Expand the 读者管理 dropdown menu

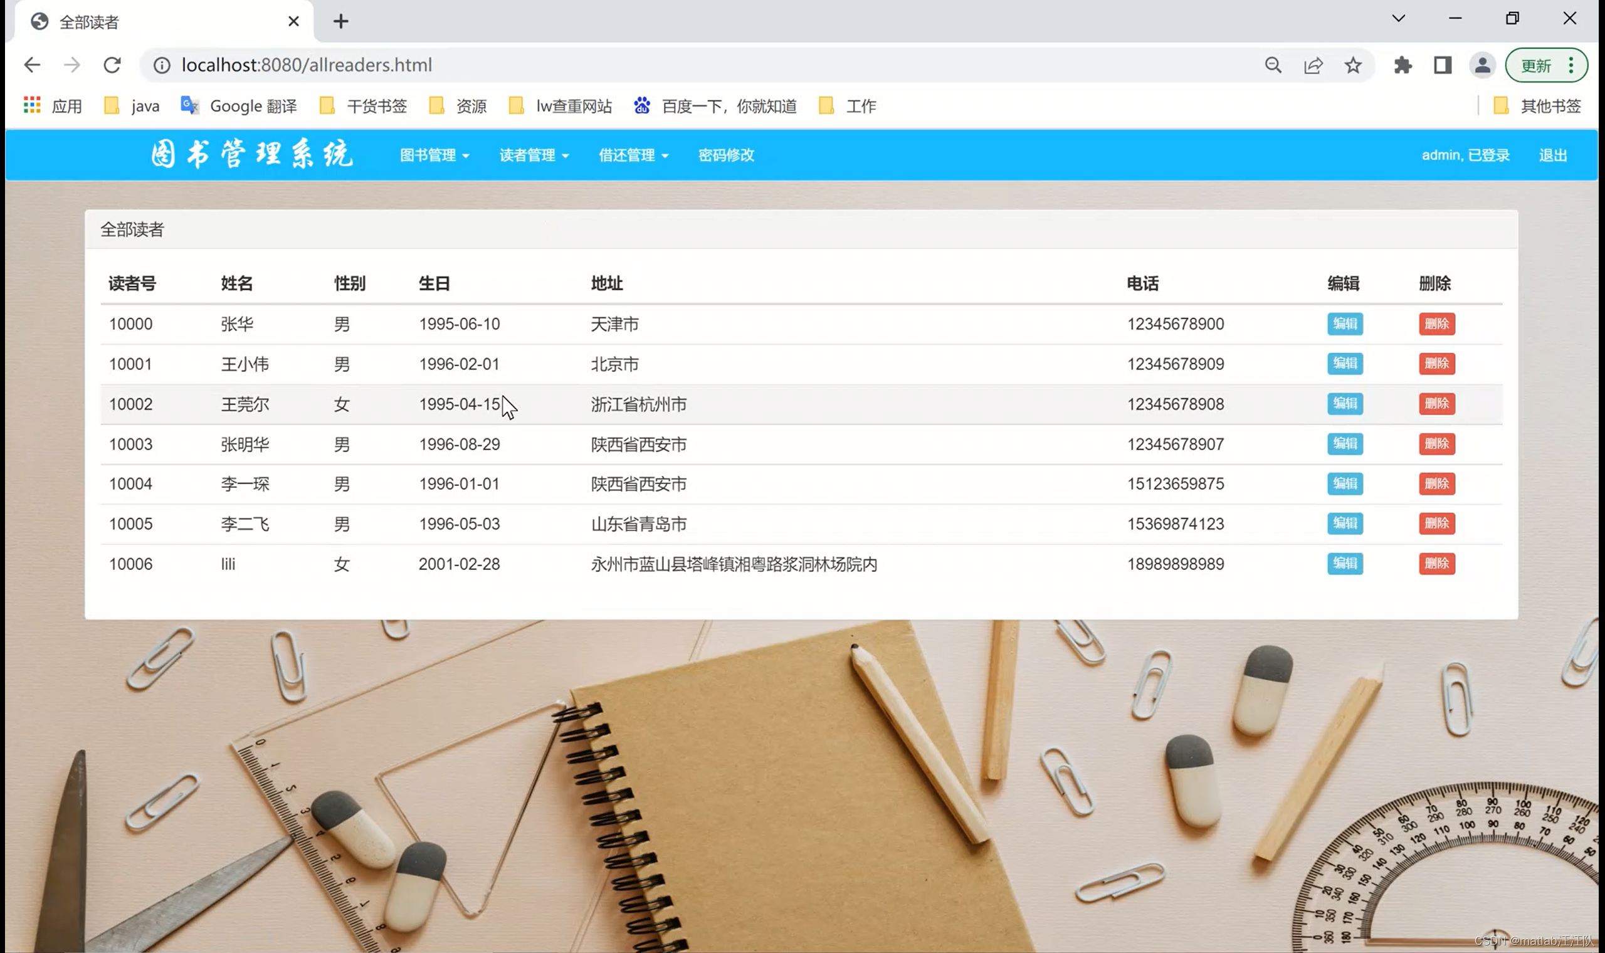[x=534, y=155]
